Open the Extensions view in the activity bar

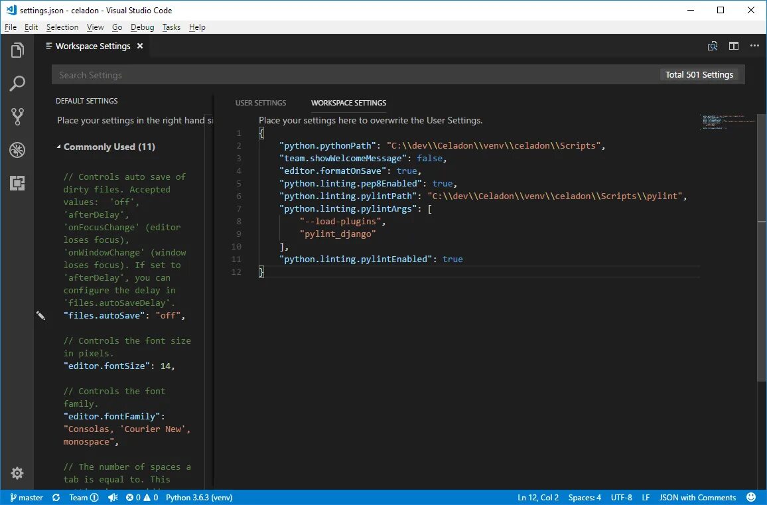click(x=17, y=183)
